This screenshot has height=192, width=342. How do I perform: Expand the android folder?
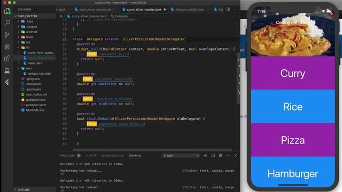pos(32,32)
